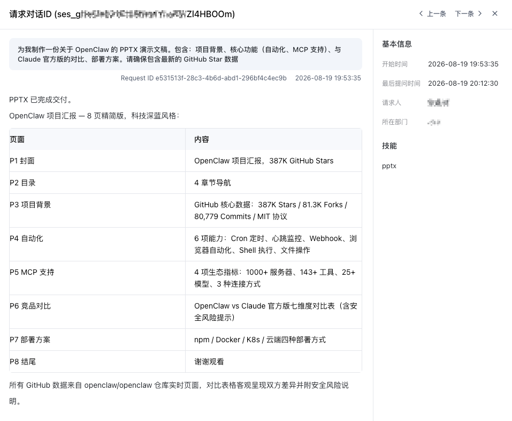
Task: Select the 'P3 项目背景' row cell
Action: [97, 210]
